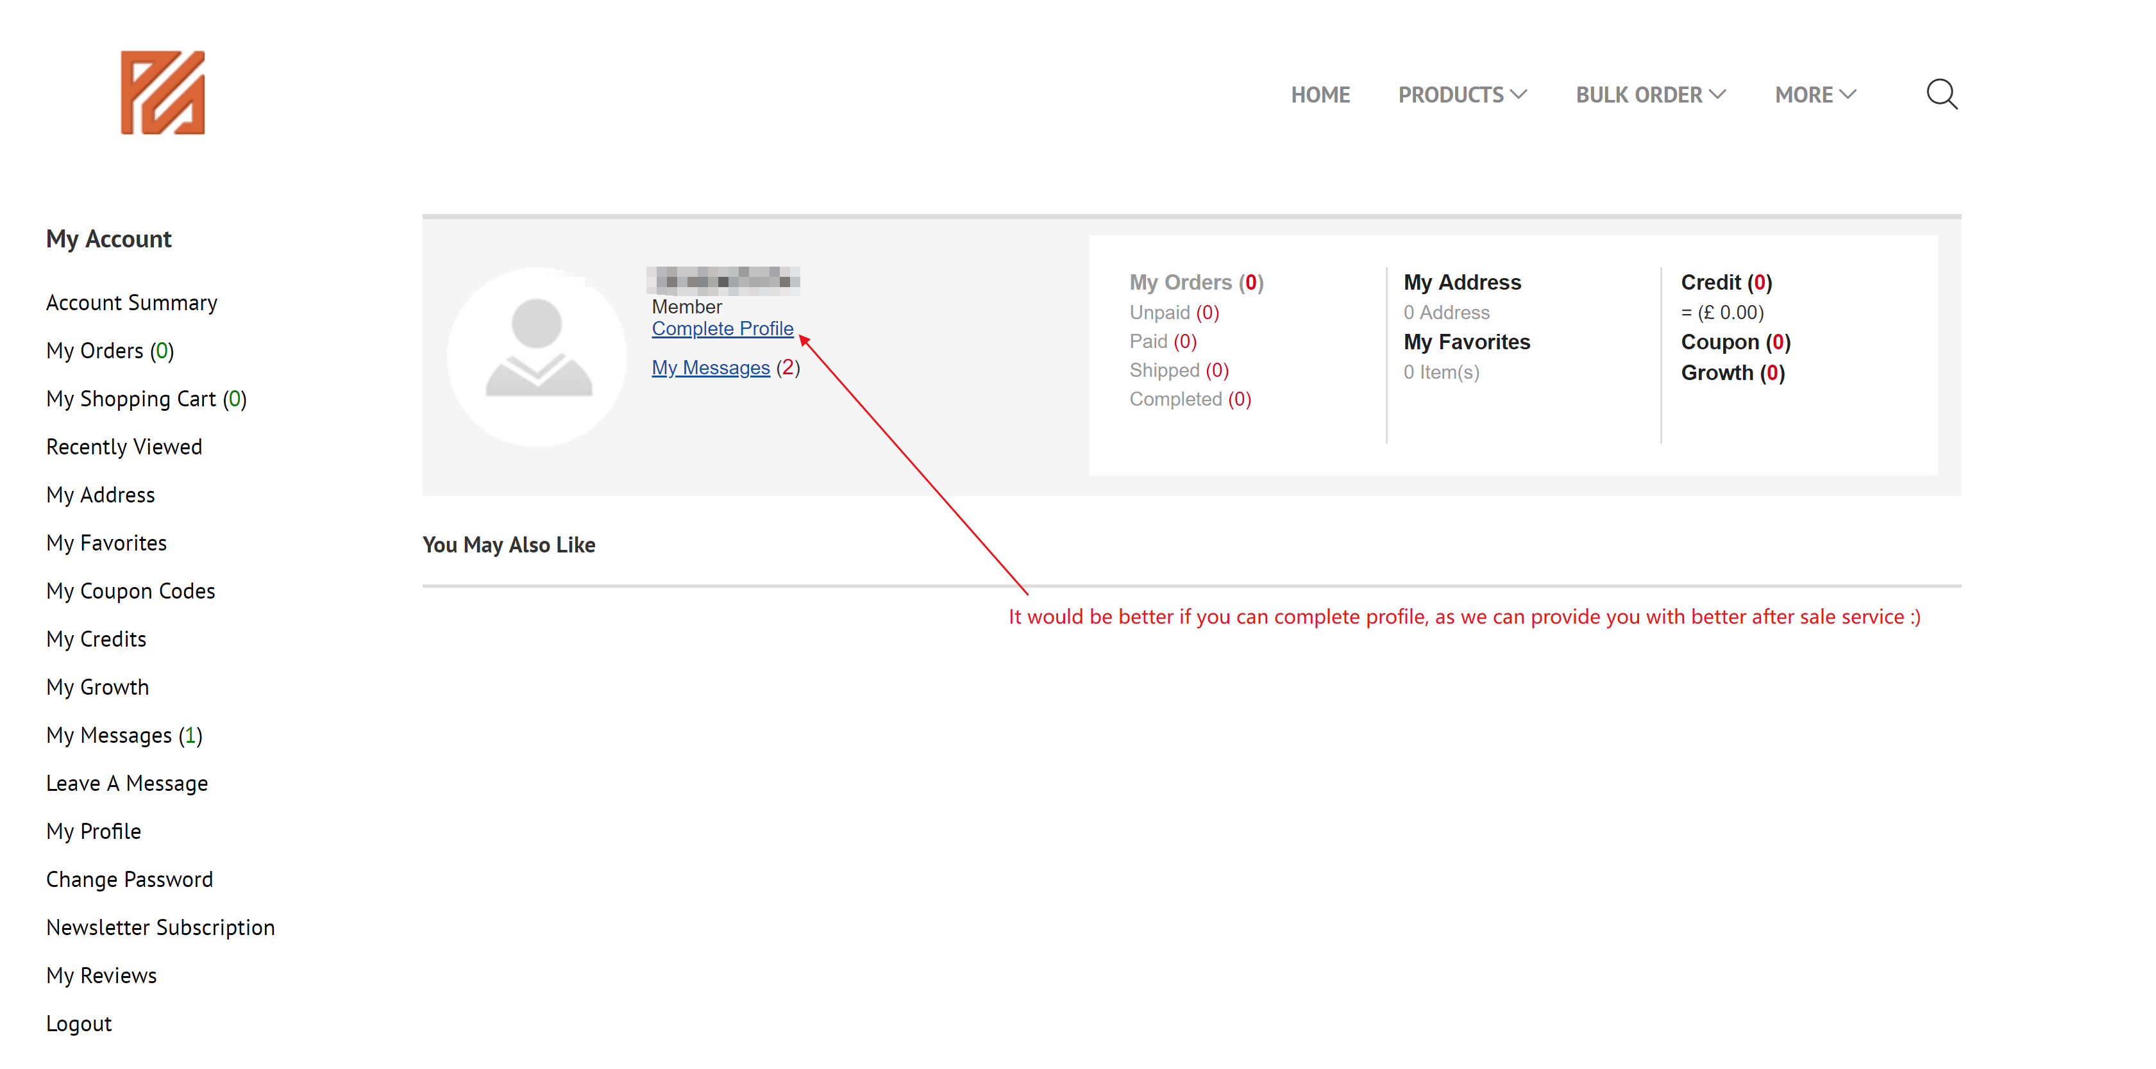Click the search magnifier icon
The height and width of the screenshot is (1069, 2156).
tap(1941, 94)
